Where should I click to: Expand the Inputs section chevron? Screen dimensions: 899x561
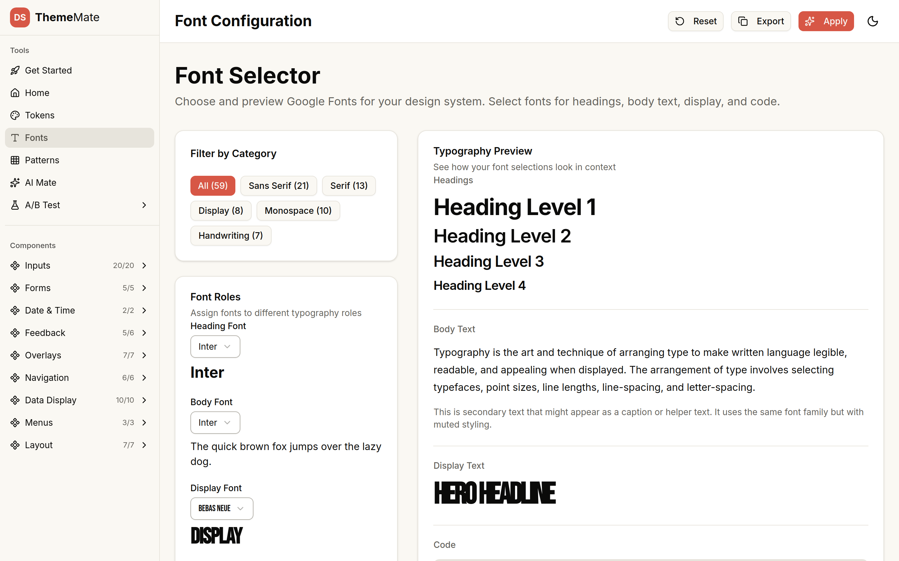click(x=144, y=266)
